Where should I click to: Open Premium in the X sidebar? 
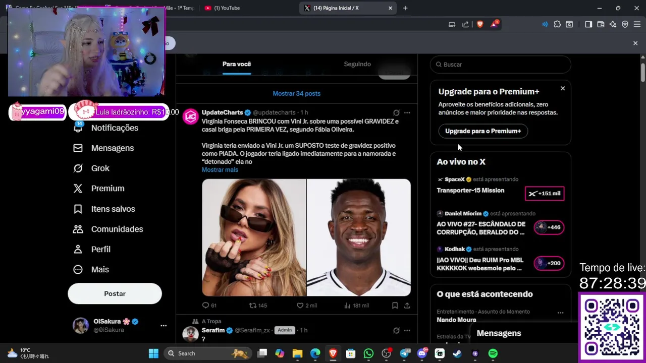[99, 189]
